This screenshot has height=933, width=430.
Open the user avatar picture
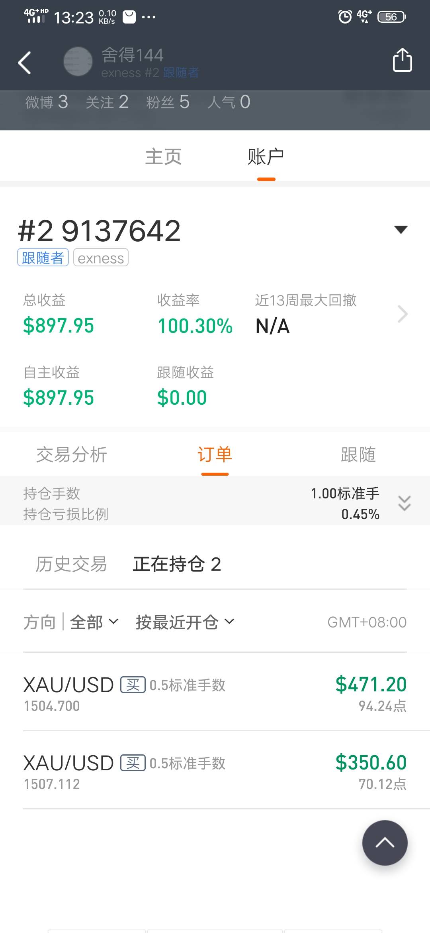78,61
